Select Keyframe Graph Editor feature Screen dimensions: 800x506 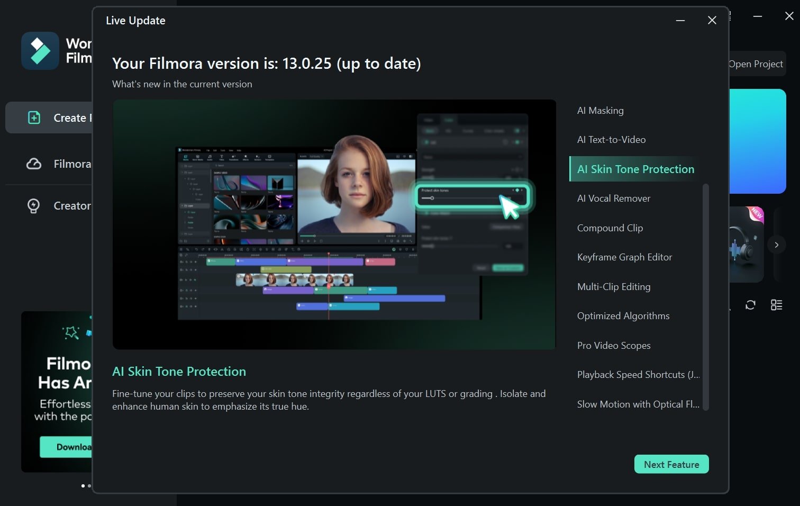624,257
